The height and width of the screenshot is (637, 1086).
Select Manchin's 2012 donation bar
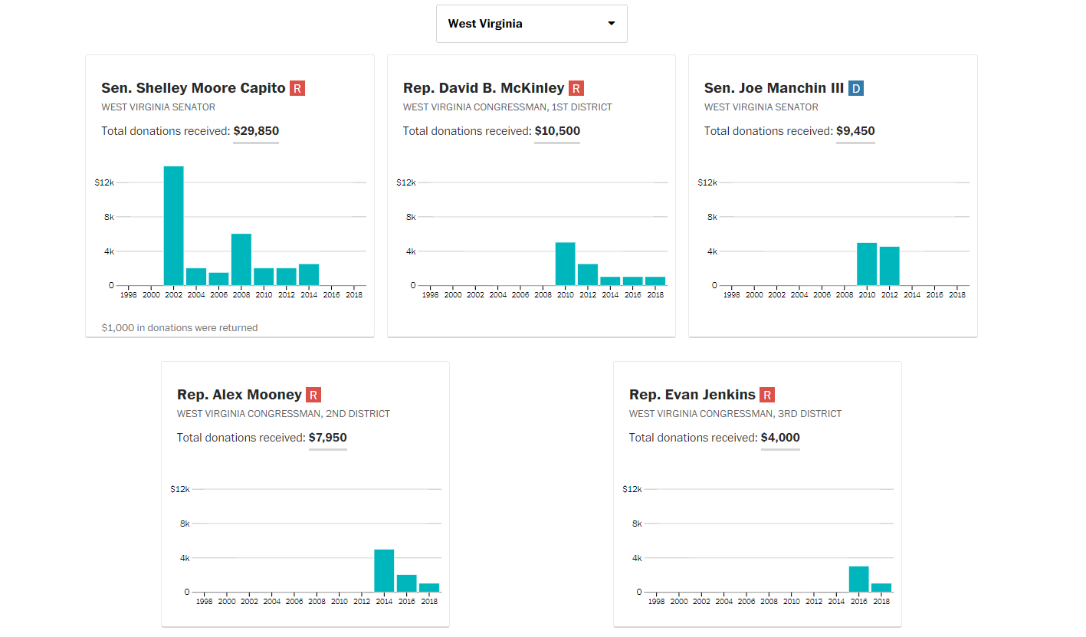point(889,266)
